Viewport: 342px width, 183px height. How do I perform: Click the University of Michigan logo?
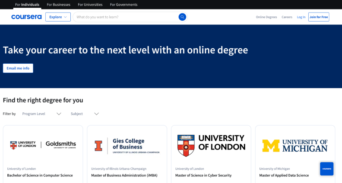pos(295,146)
